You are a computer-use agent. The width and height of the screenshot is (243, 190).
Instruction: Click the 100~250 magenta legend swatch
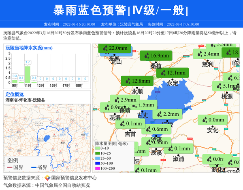tap(97, 168)
